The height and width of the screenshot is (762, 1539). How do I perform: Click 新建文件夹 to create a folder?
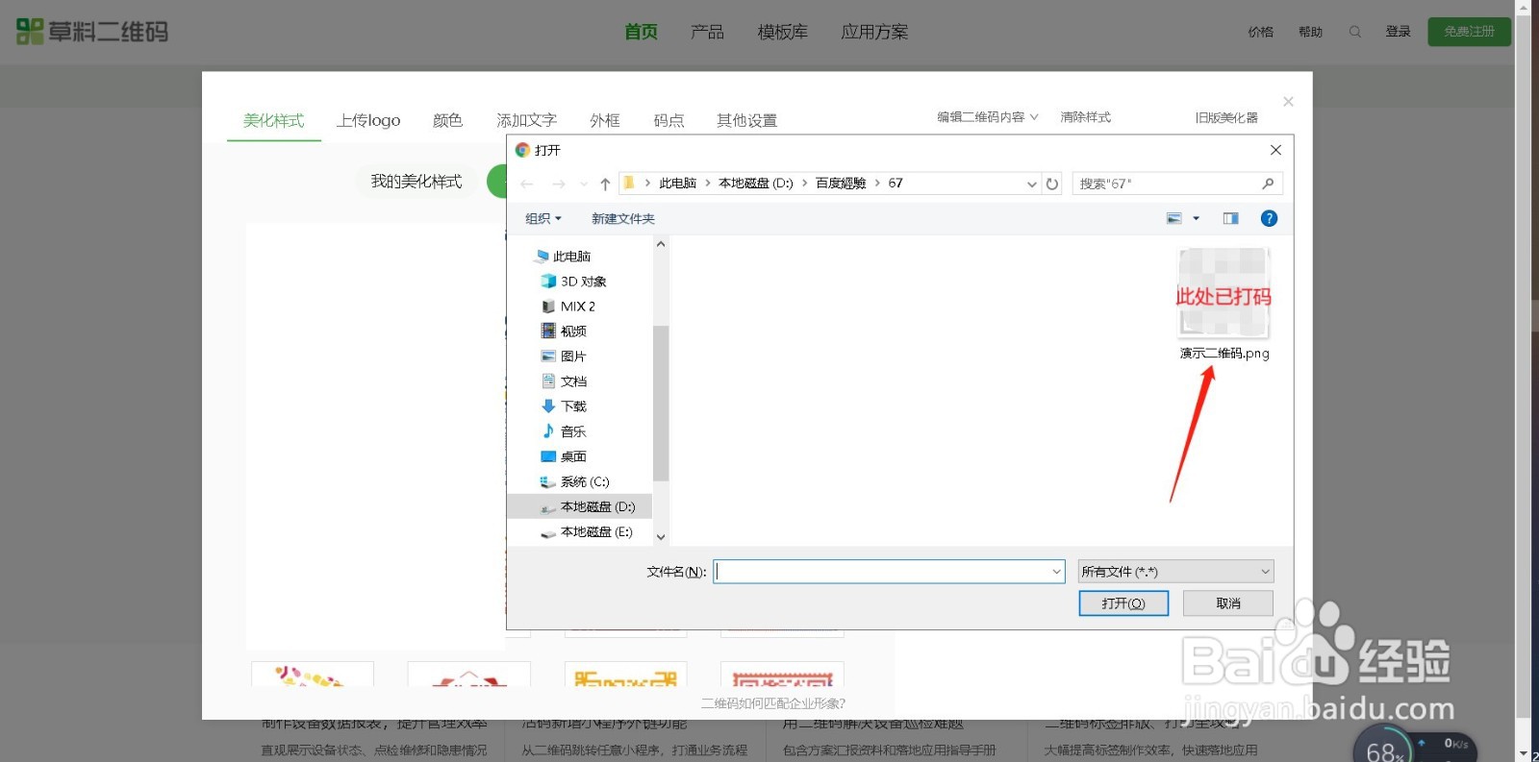click(x=623, y=219)
